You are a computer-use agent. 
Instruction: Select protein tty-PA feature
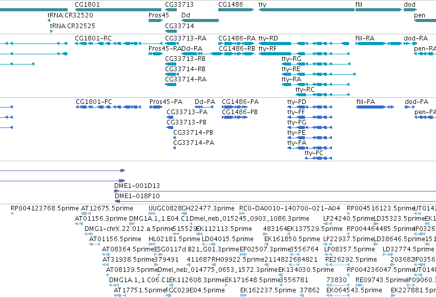tap(309, 148)
